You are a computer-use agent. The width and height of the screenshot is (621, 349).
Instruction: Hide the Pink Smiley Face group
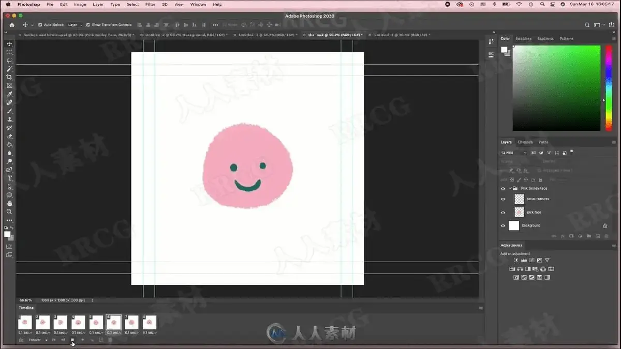[x=503, y=189]
